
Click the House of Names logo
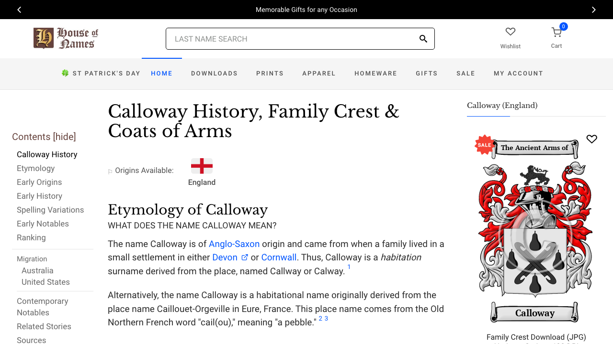pos(65,39)
